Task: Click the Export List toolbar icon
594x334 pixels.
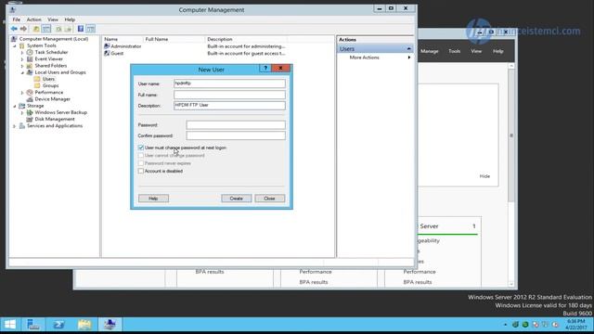Action: [68, 29]
